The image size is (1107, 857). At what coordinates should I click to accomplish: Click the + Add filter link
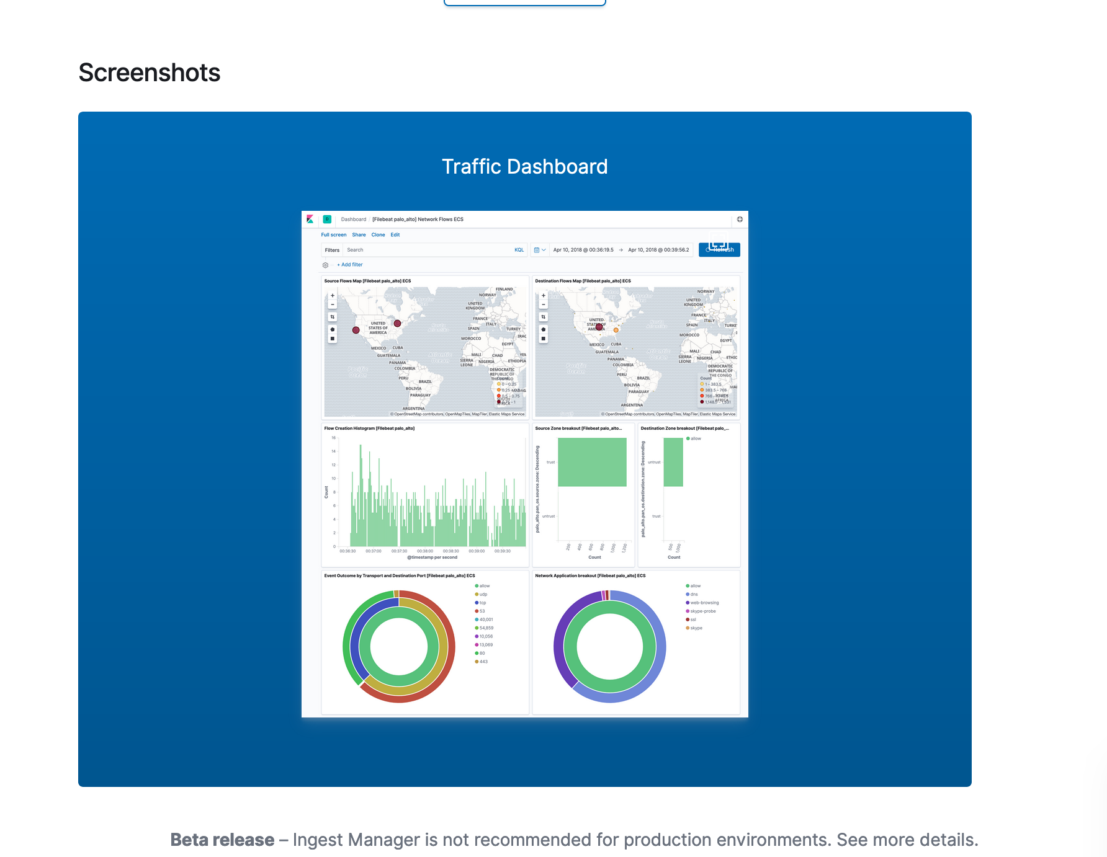350,265
